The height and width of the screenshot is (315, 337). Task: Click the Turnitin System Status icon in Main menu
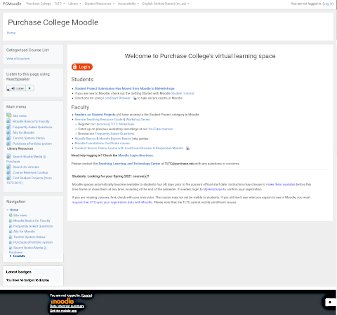(x=8, y=138)
